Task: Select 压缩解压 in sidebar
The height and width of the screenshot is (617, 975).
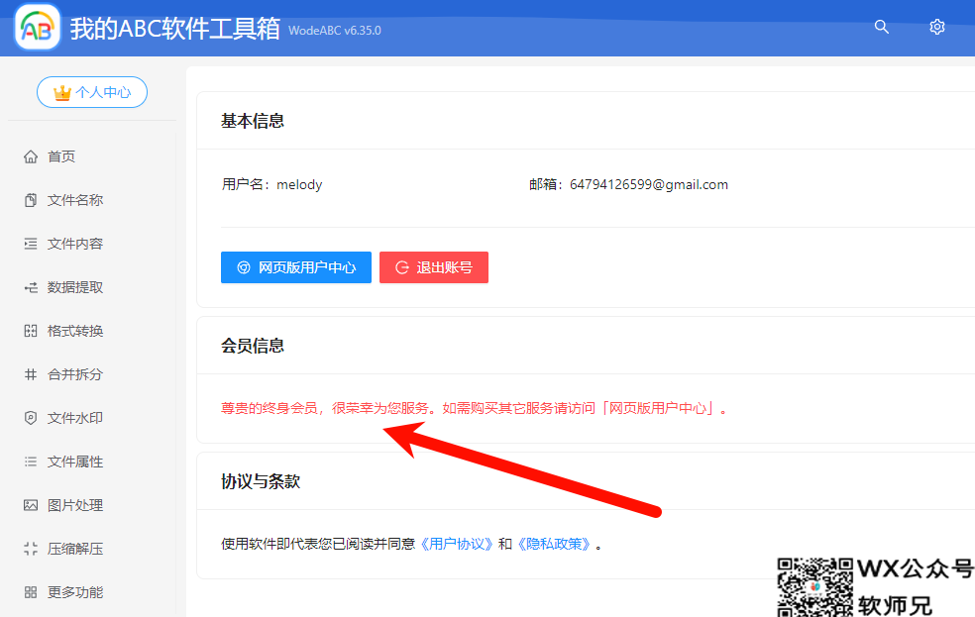Action: pos(75,549)
